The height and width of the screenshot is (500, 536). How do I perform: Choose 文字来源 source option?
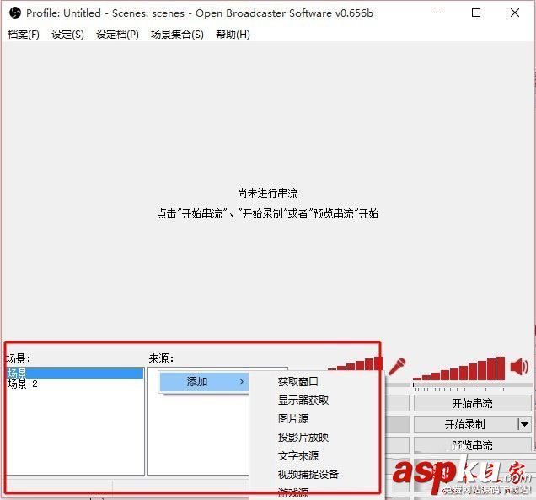[x=297, y=455]
